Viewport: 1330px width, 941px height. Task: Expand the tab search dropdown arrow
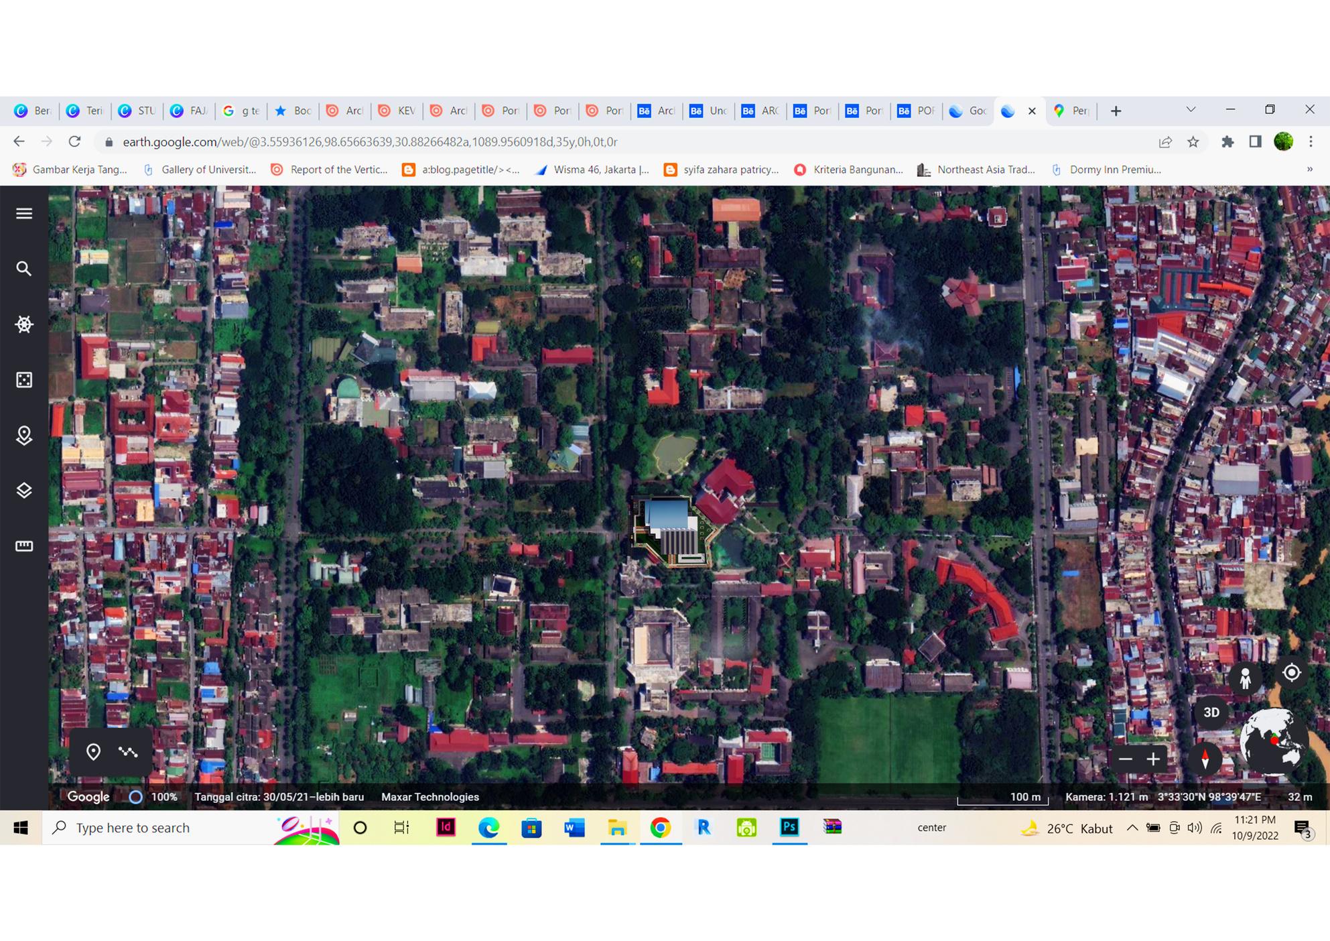click(x=1191, y=110)
